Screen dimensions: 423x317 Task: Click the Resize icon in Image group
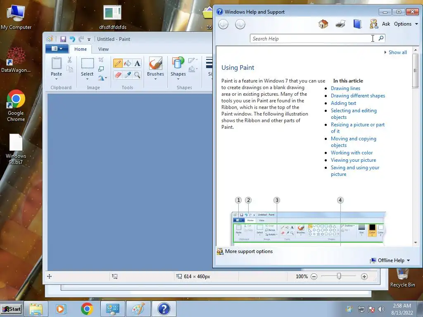(101, 69)
